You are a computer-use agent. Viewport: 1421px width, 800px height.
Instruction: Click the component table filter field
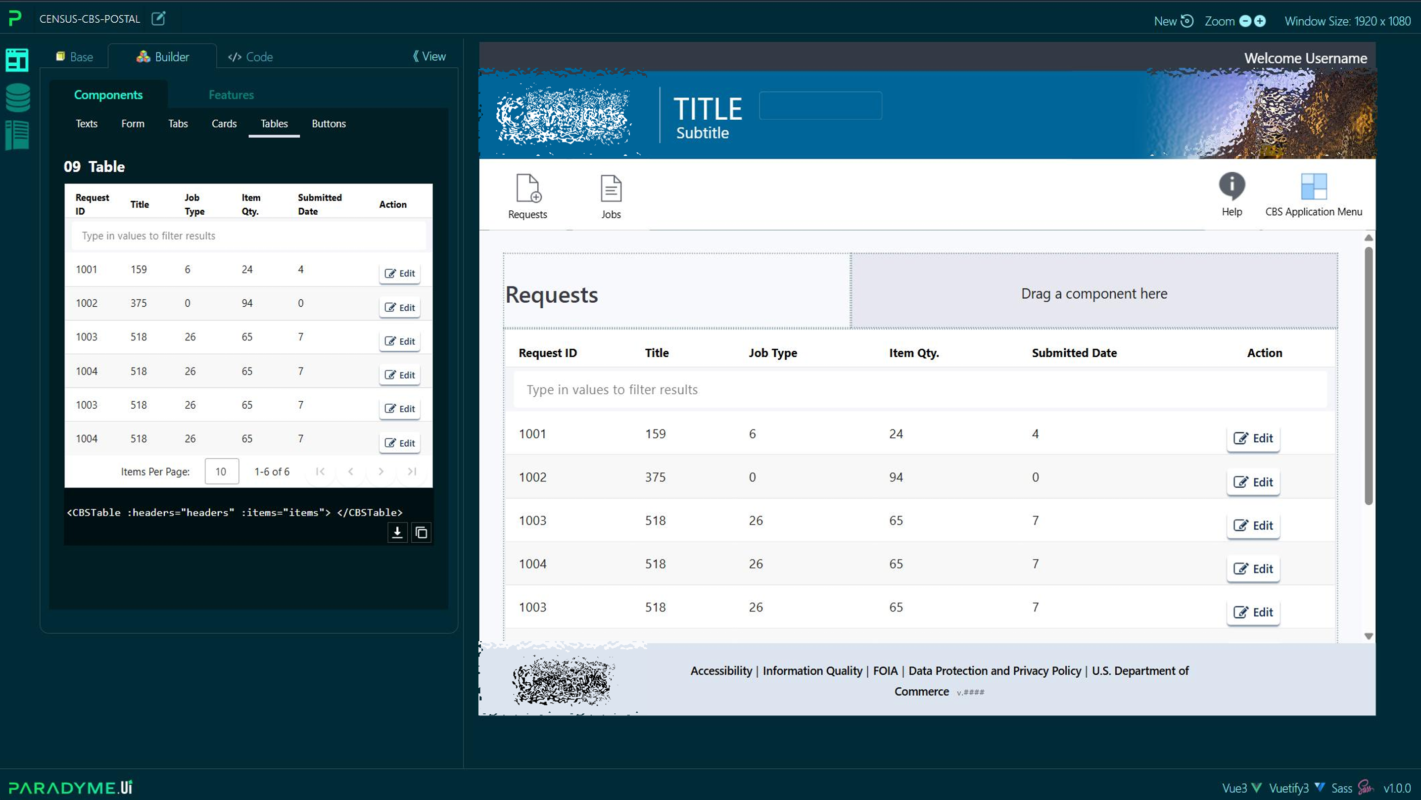click(248, 235)
